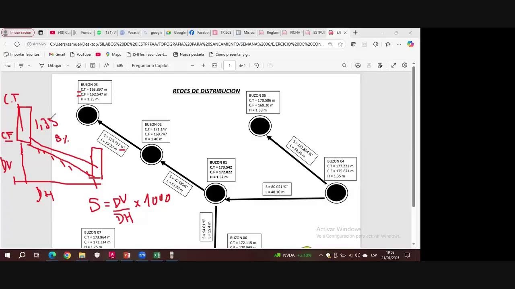Screen dimensions: 515x289
Task: Expand the Dibujar pen options arrow
Action: click(68, 65)
